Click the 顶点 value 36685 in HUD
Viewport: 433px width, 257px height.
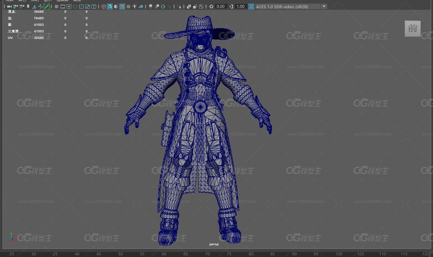tap(39, 12)
